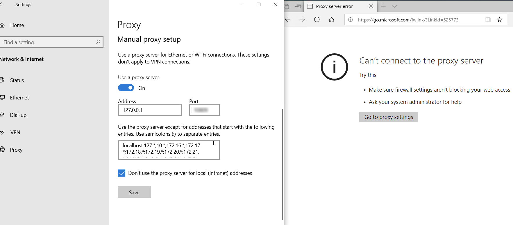513x225 pixels.
Task: Click search magnifier icon in Settings
Action: [x=98, y=42]
